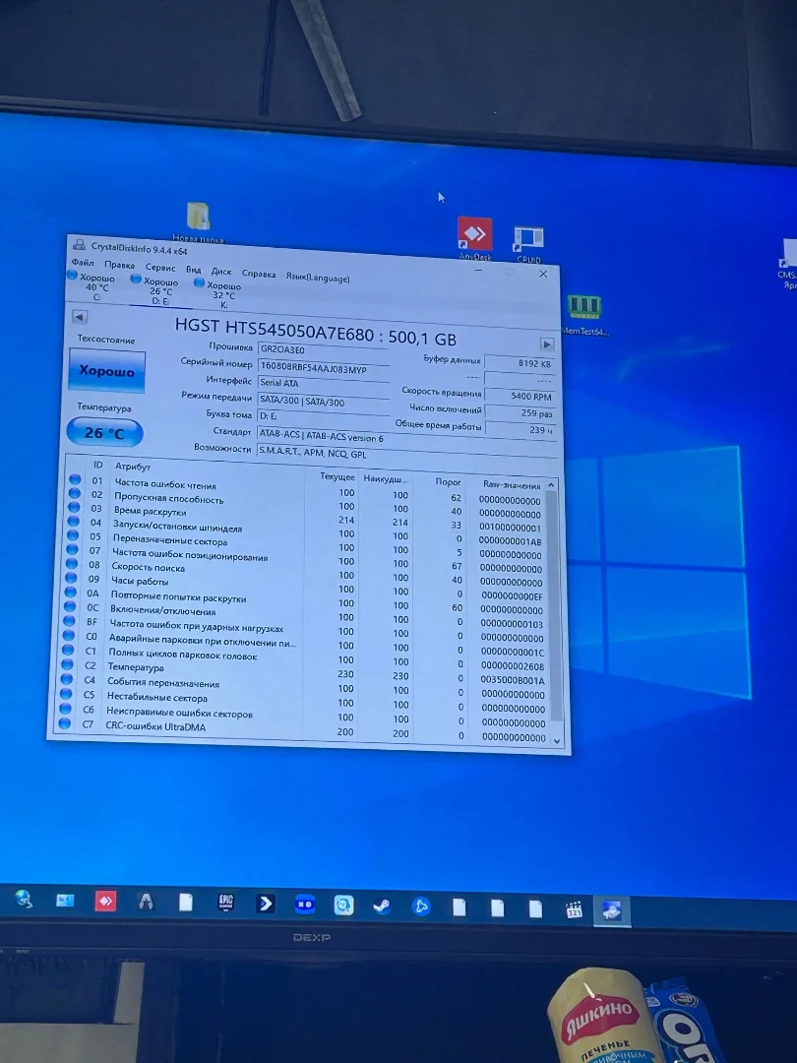Screen dimensions: 797x1063
Task: Click the 5400 RPM rotation speed field
Action: [x=521, y=396]
